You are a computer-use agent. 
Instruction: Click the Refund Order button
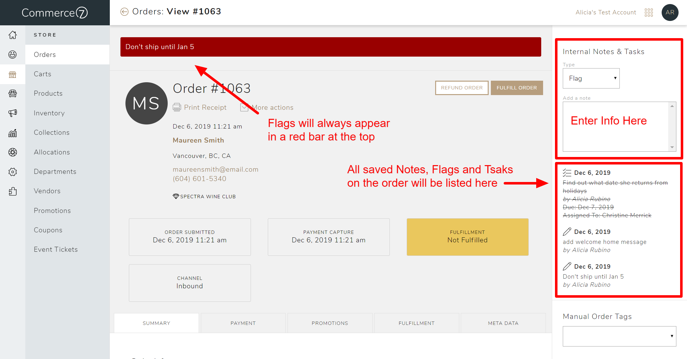[461, 88]
